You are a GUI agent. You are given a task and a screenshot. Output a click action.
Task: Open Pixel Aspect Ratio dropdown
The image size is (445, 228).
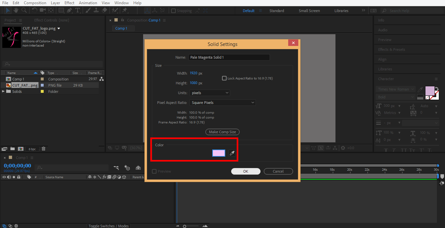click(x=222, y=103)
